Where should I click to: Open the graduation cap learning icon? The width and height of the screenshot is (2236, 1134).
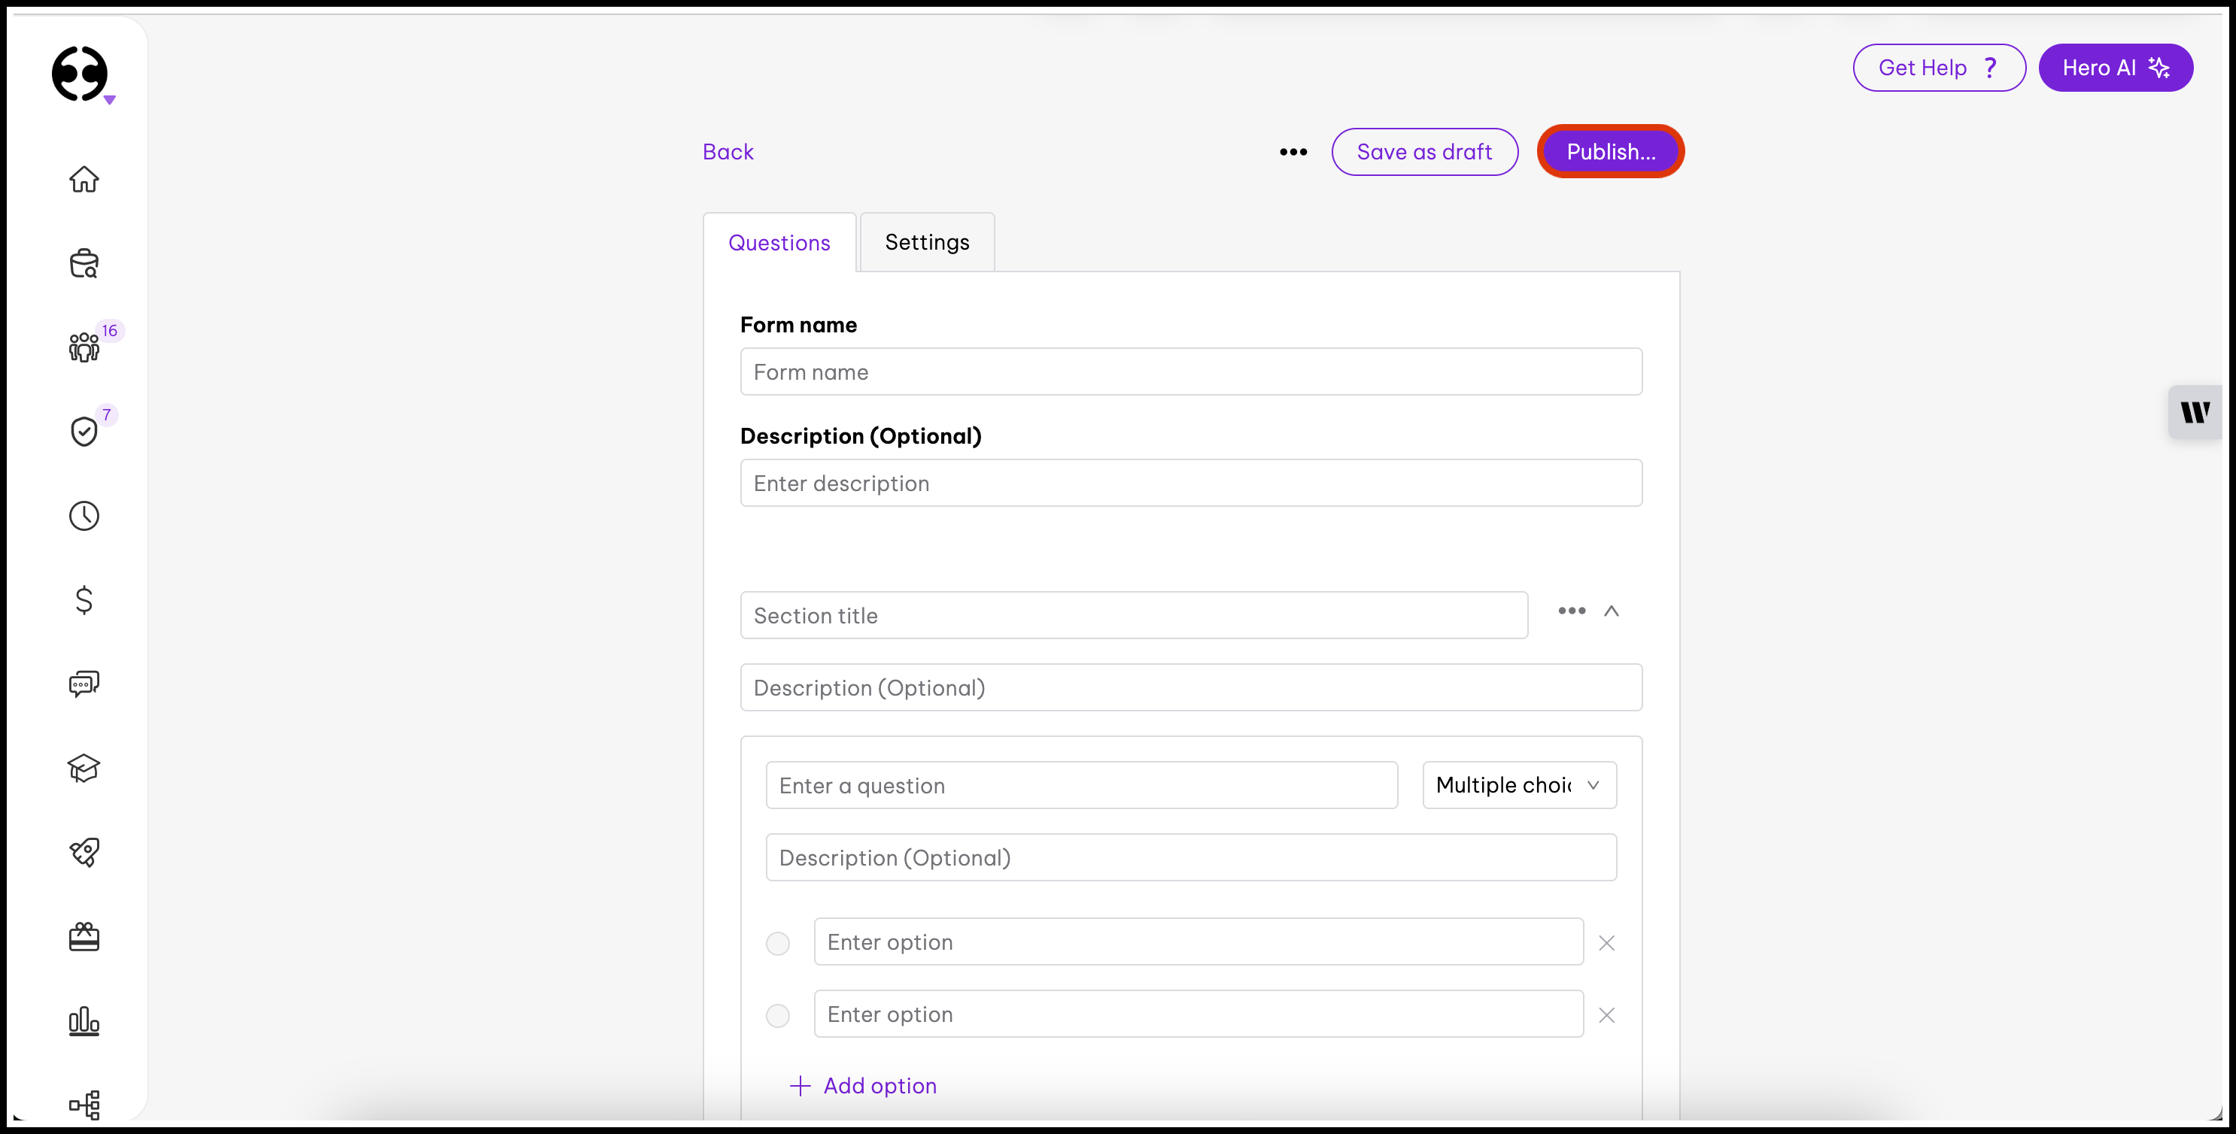pos(84,768)
